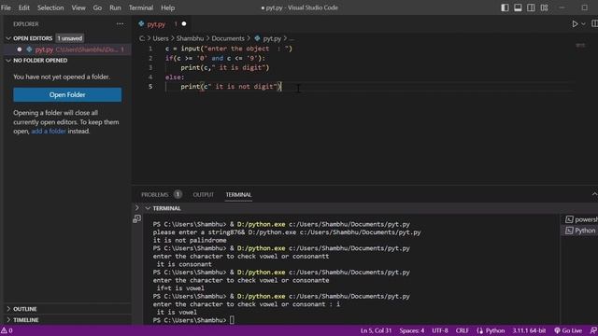The width and height of the screenshot is (598, 336).
Task: Click terminal prompt PS C:\Users\Shambhu>
Action: coord(190,320)
